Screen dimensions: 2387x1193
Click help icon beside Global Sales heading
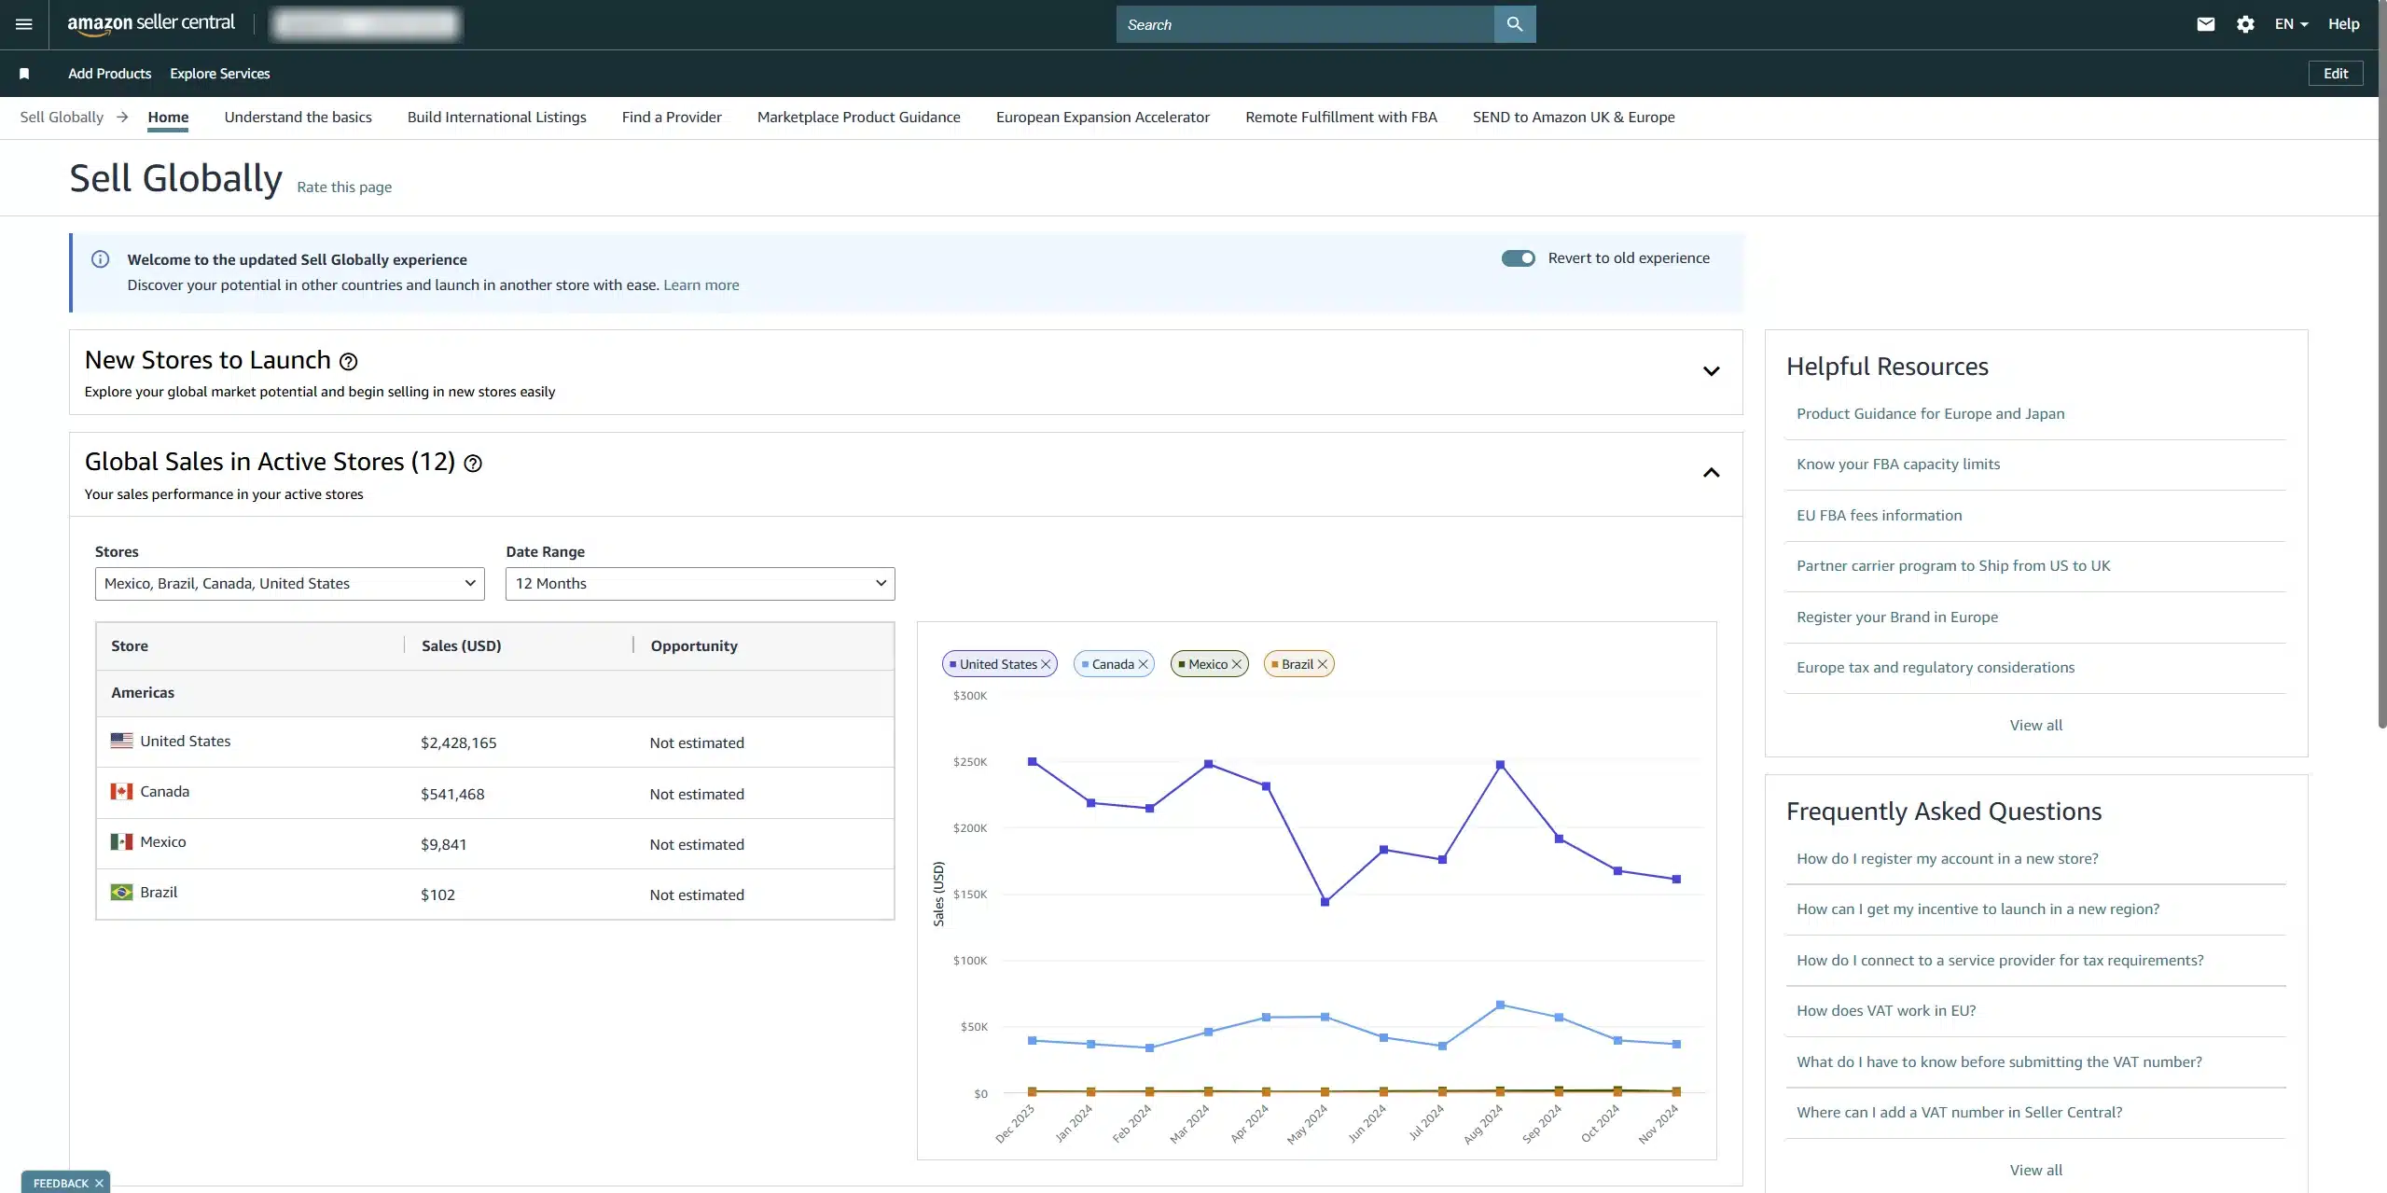[x=473, y=464]
